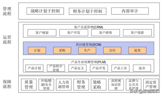Click the orange 交付 box

[x=112, y=50]
